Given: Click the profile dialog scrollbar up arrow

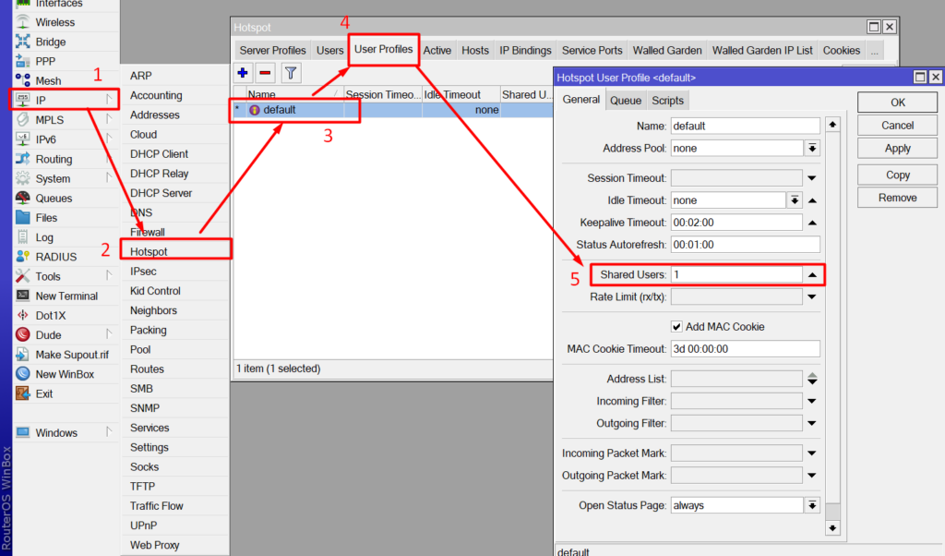Looking at the screenshot, I should [x=832, y=125].
